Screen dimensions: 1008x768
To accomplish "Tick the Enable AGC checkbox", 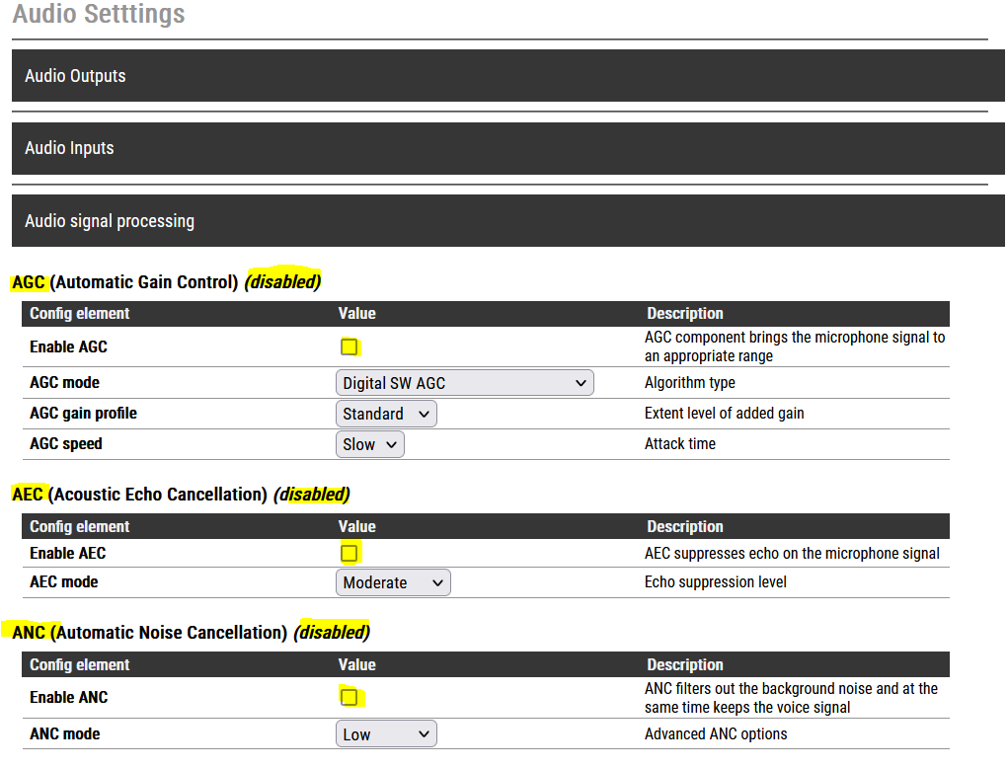I will pos(349,346).
